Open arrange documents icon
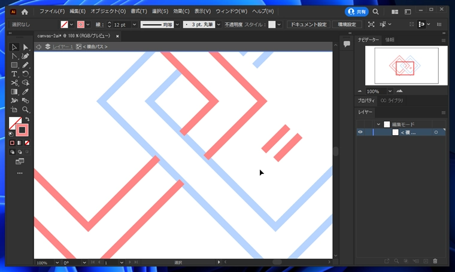455x272 pixels. (x=395, y=11)
